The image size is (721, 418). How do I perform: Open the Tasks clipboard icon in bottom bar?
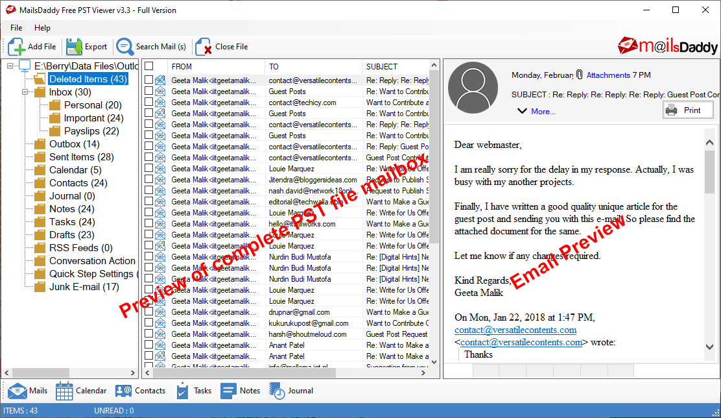pyautogui.click(x=182, y=391)
